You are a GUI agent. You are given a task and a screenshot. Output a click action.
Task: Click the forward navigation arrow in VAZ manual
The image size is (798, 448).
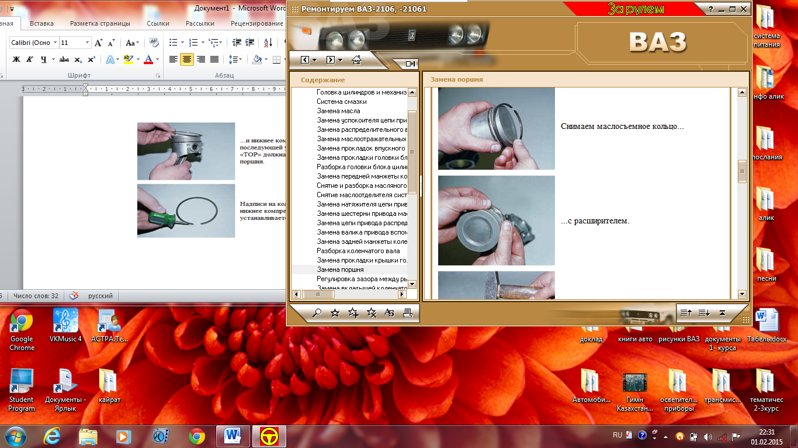pyautogui.click(x=331, y=60)
